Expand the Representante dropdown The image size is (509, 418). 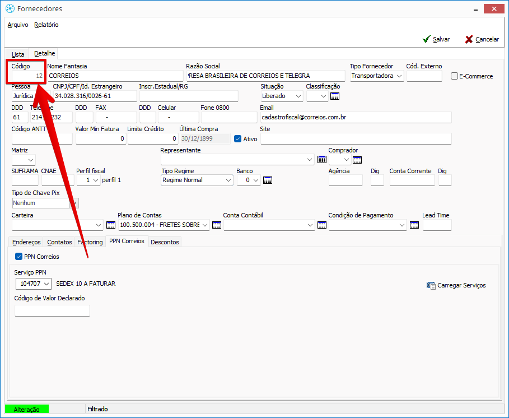pyautogui.click(x=310, y=160)
